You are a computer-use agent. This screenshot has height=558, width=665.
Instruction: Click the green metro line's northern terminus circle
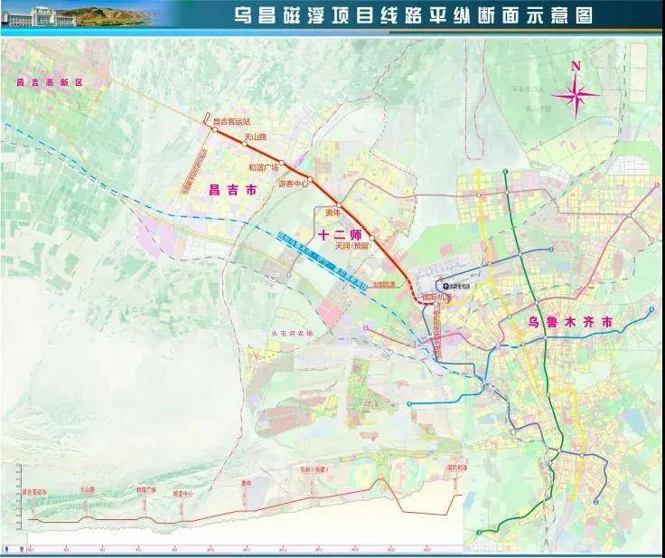[505, 171]
